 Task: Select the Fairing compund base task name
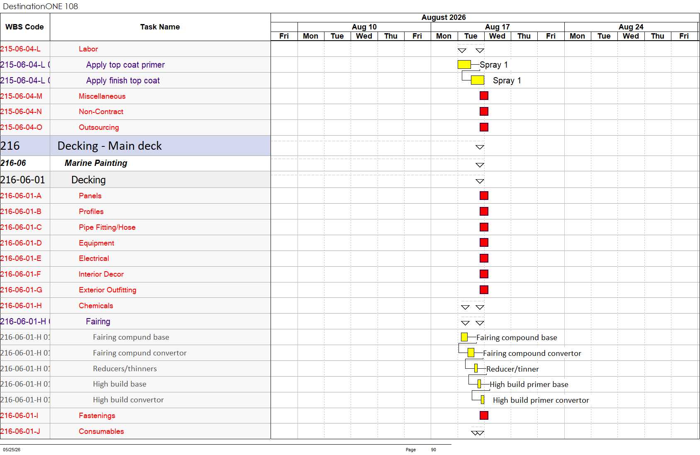(131, 337)
